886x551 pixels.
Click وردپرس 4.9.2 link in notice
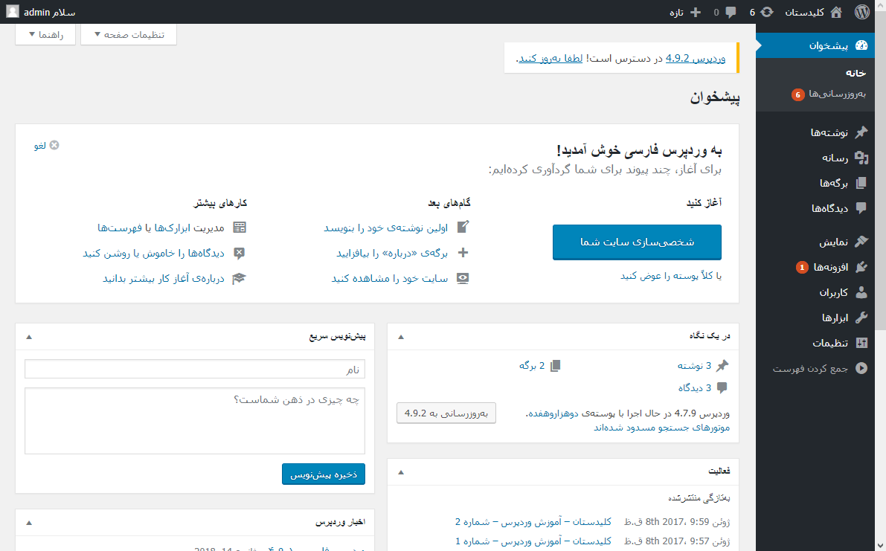point(696,58)
